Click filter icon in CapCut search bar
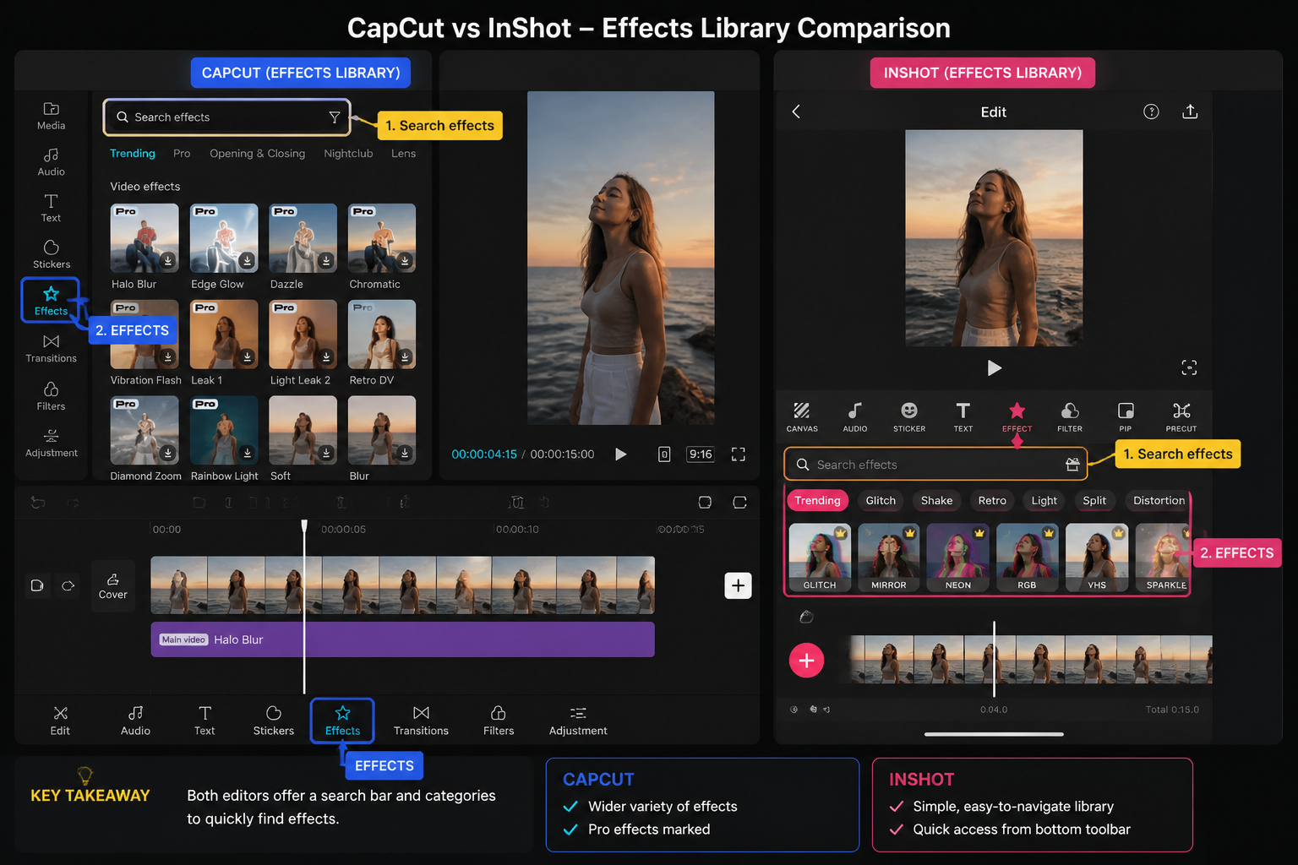Image resolution: width=1298 pixels, height=865 pixels. tap(335, 117)
